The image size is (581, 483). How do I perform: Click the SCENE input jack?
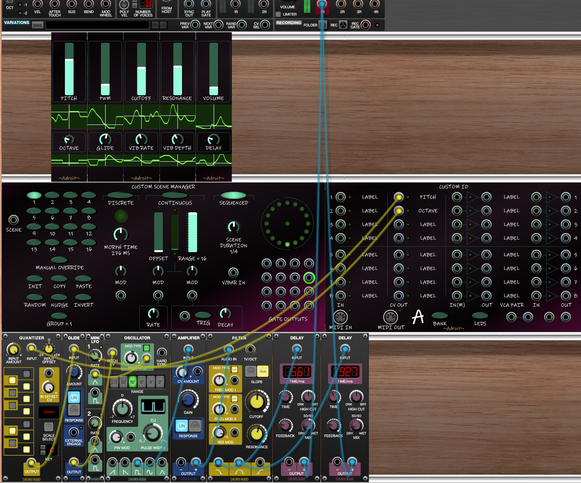(13, 220)
